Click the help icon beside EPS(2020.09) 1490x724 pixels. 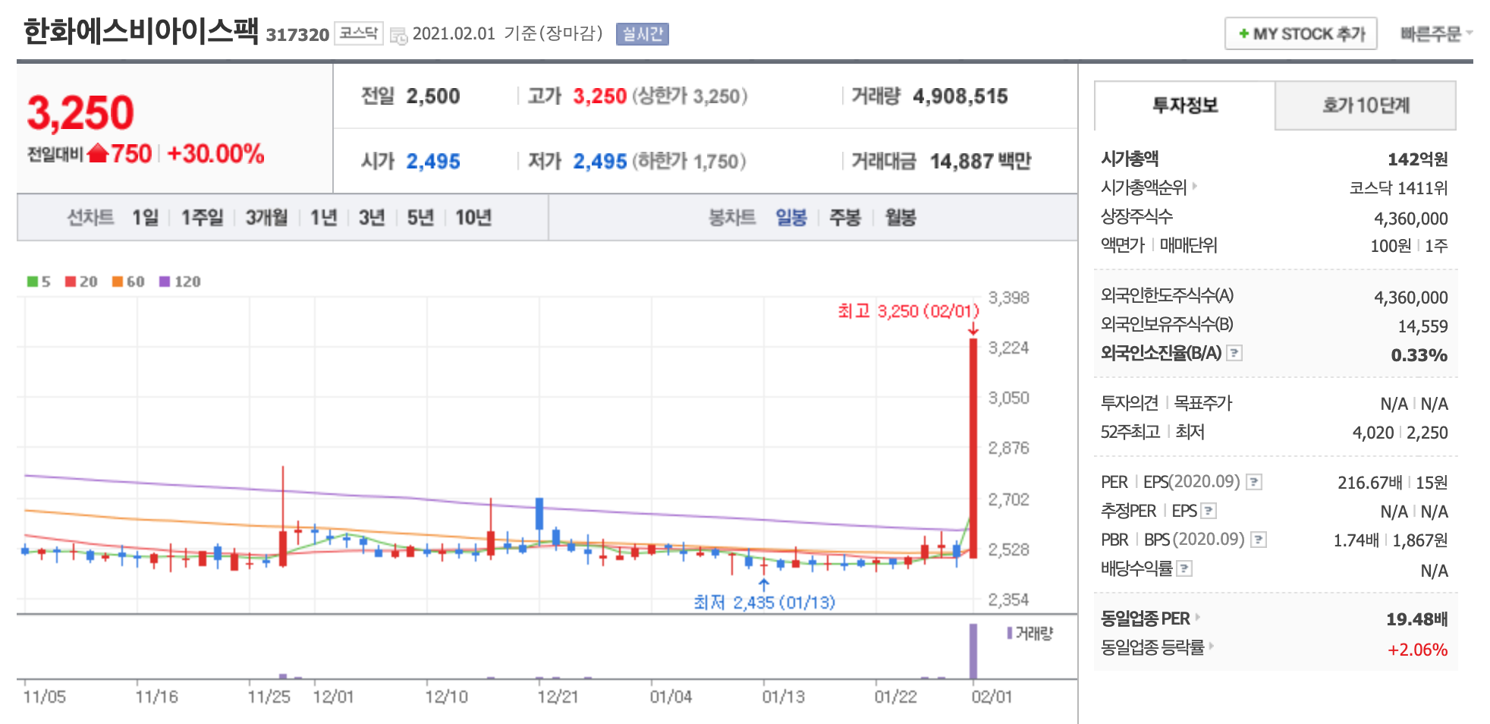point(1254,482)
